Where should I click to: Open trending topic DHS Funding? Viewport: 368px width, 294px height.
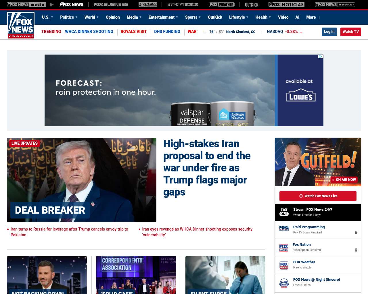pyautogui.click(x=167, y=32)
